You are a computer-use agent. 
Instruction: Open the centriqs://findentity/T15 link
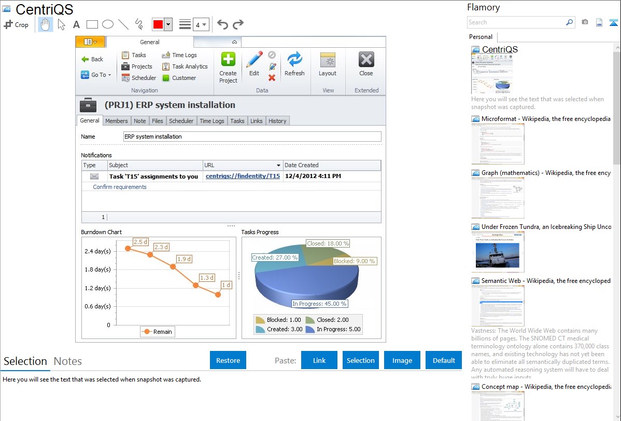click(x=243, y=176)
